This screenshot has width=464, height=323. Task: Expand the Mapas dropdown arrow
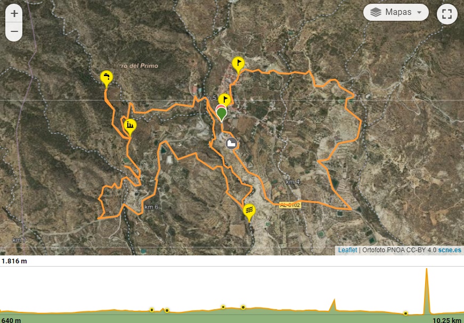coord(419,12)
